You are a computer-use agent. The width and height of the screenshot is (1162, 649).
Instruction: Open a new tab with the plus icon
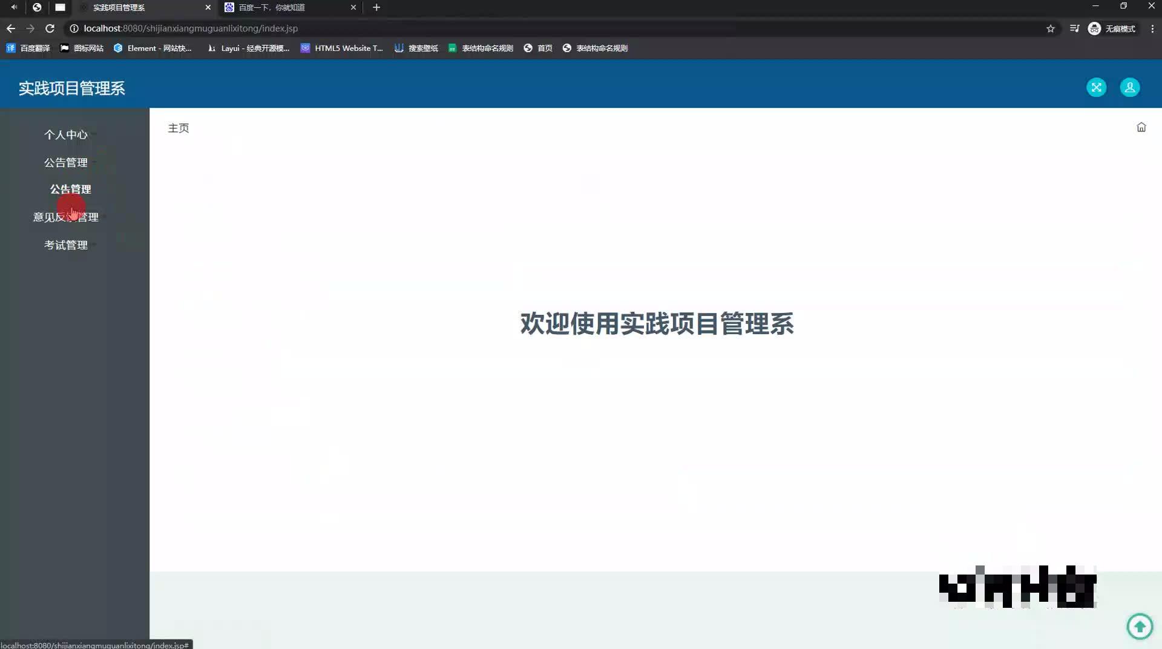376,7
